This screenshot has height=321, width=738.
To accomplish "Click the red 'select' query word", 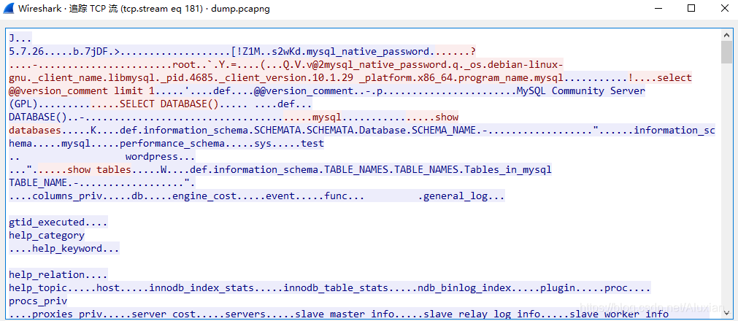I will click(674, 77).
